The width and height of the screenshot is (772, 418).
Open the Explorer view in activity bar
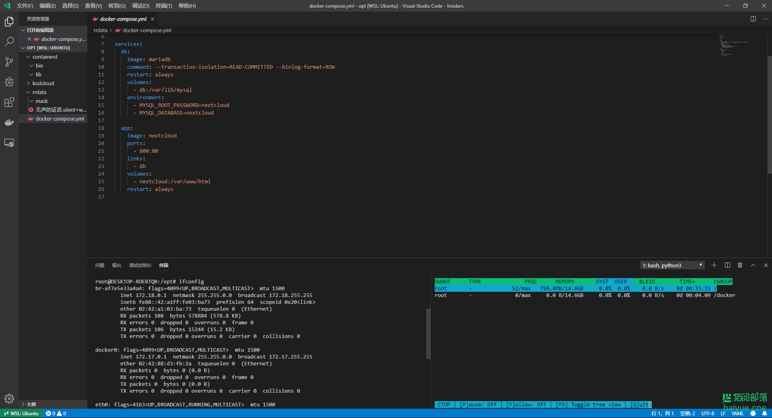9,22
